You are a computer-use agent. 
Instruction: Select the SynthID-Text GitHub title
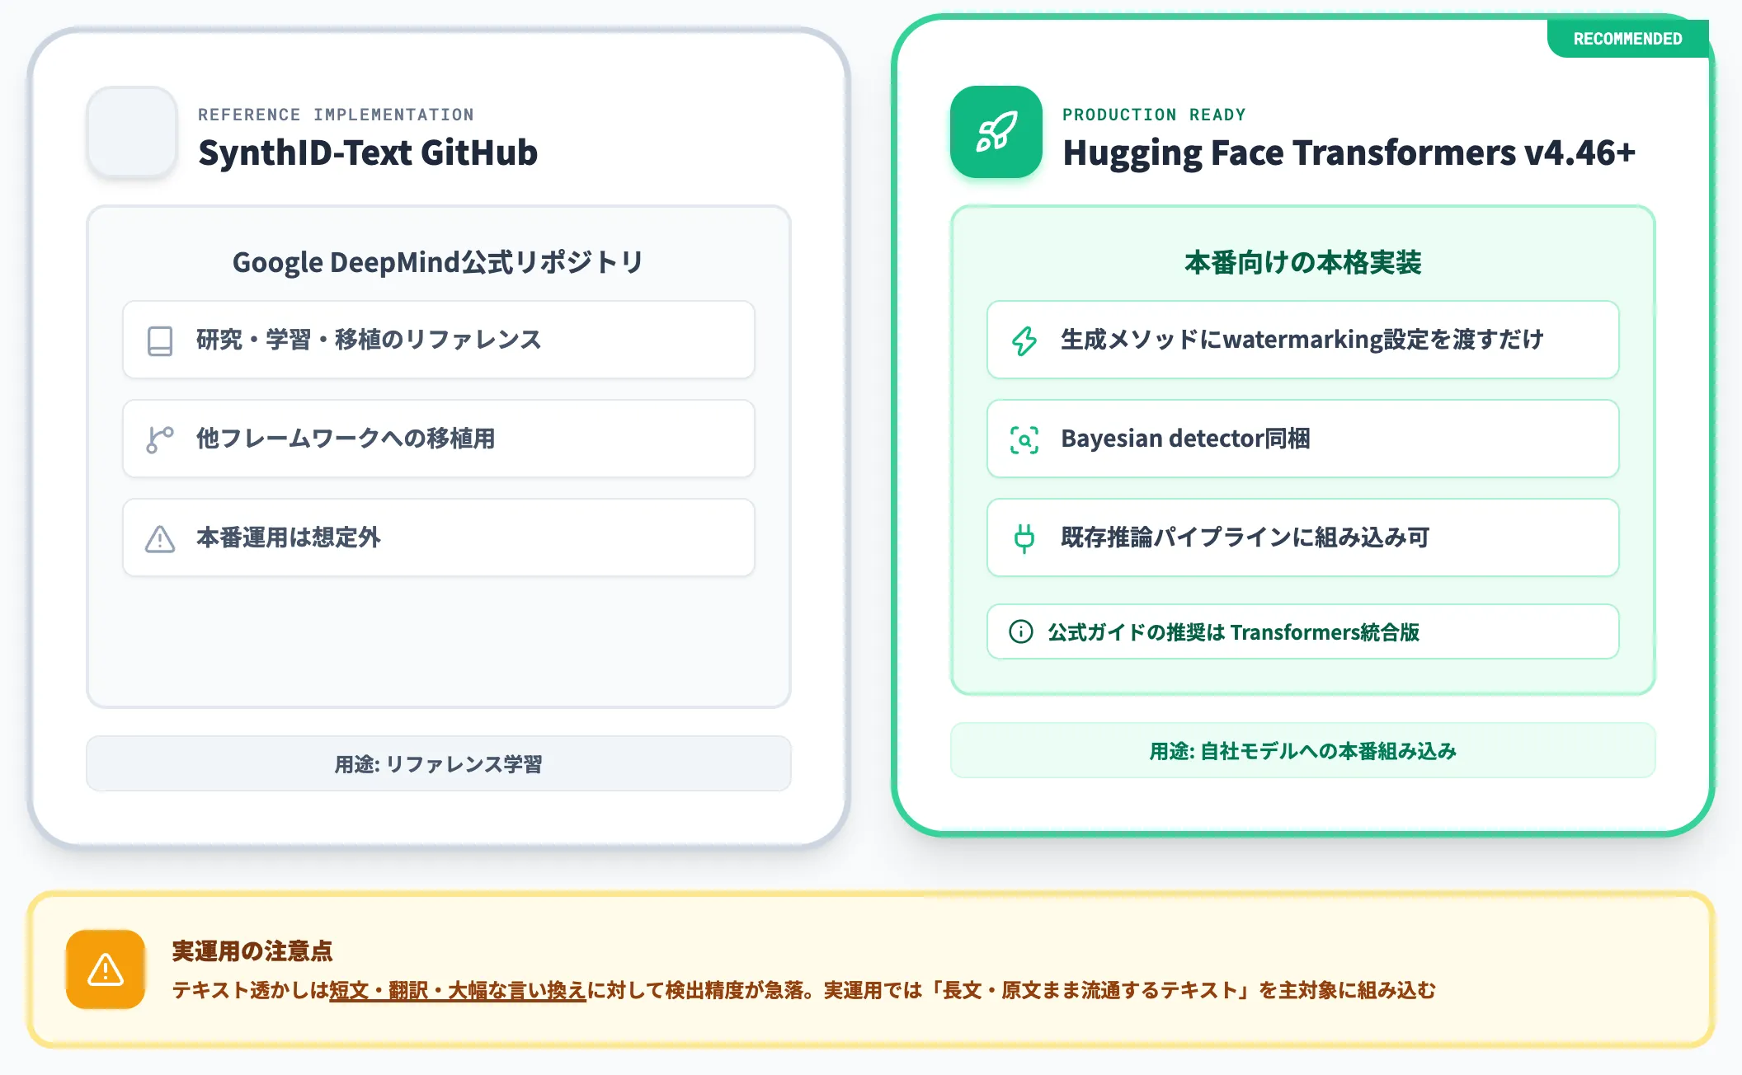[x=368, y=153]
